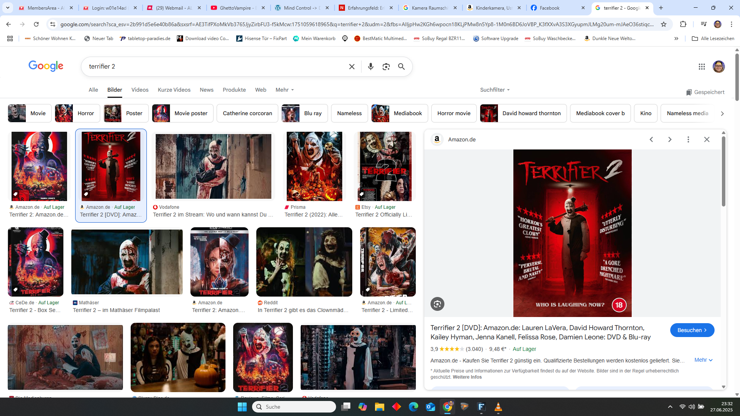The image size is (740, 416).
Task: Select the Mediabook filter chip
Action: coord(399,113)
